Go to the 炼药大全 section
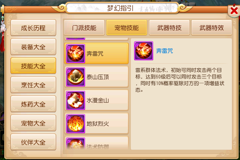Viewport: 240px width, 160px height. [x=33, y=104]
